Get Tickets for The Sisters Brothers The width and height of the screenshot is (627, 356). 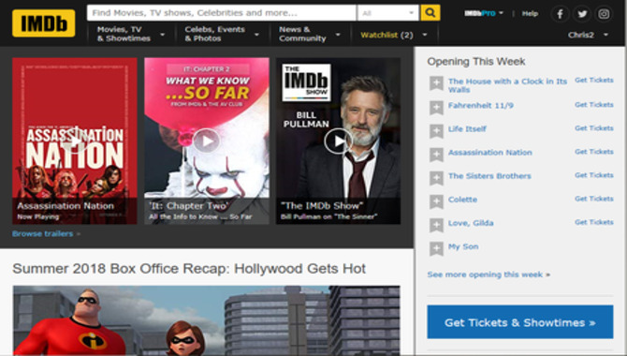[594, 175]
